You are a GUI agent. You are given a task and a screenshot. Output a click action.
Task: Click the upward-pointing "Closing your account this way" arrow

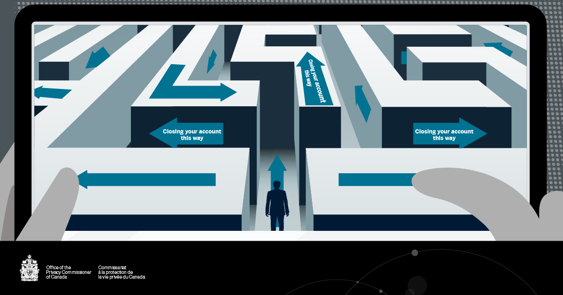[314, 79]
